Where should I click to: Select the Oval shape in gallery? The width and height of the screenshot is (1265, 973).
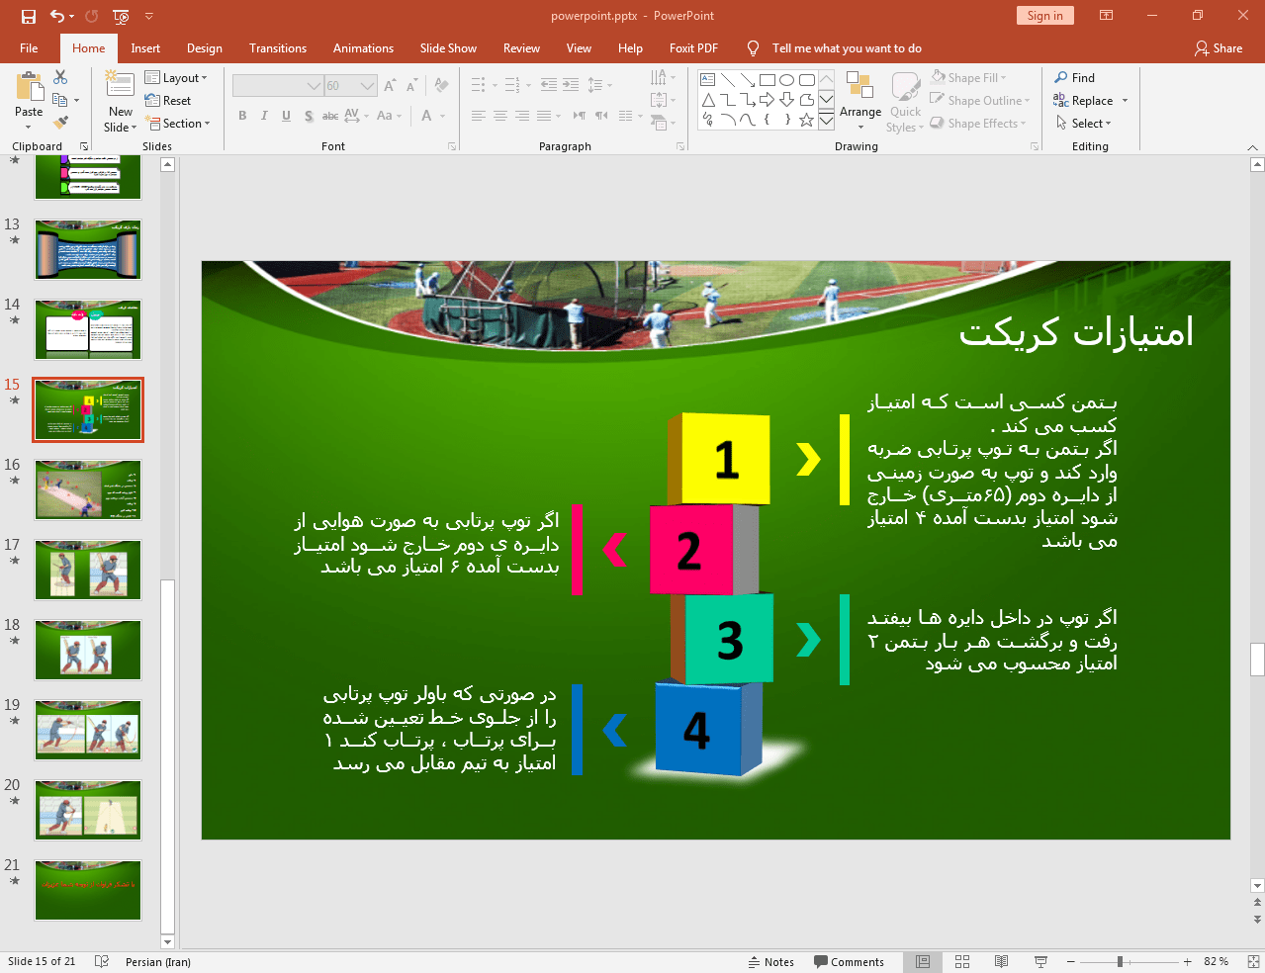tap(786, 80)
